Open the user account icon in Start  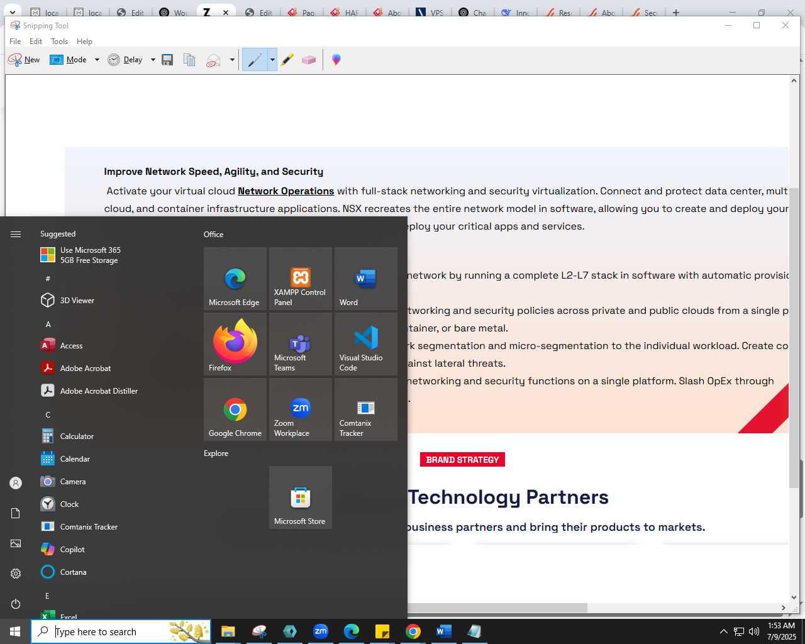click(x=16, y=483)
